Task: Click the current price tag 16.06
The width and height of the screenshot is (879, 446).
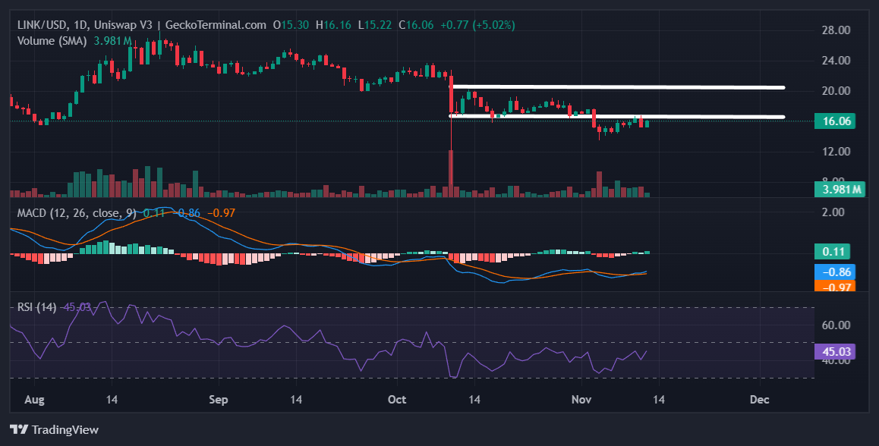Action: pyautogui.click(x=835, y=121)
